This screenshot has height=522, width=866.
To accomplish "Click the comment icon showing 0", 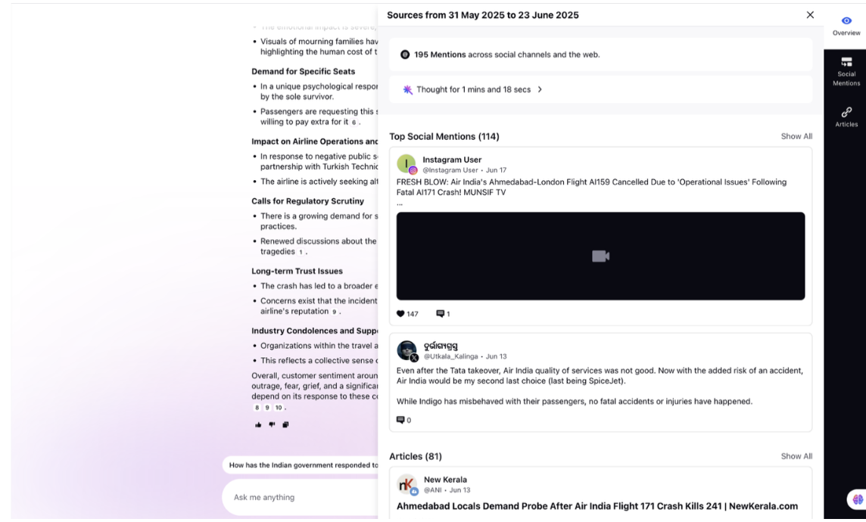I will pyautogui.click(x=400, y=420).
